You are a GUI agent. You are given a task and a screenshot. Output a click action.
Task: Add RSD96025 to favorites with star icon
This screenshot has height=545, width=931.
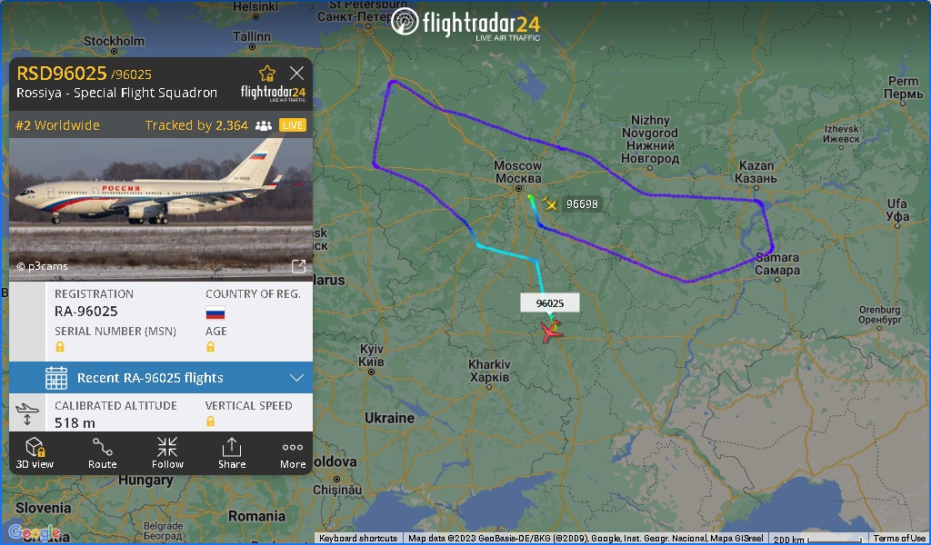click(x=267, y=74)
